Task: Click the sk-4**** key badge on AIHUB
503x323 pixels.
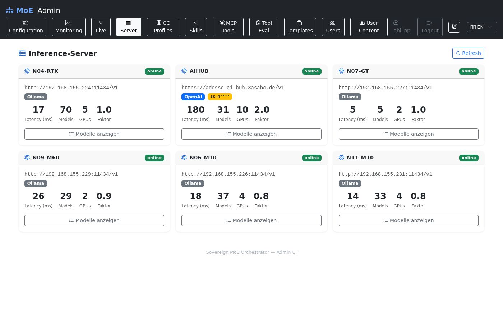Action: coord(220,97)
